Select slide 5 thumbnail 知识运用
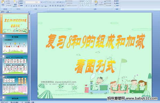This screenshot has width=160, height=103. coord(15,98)
